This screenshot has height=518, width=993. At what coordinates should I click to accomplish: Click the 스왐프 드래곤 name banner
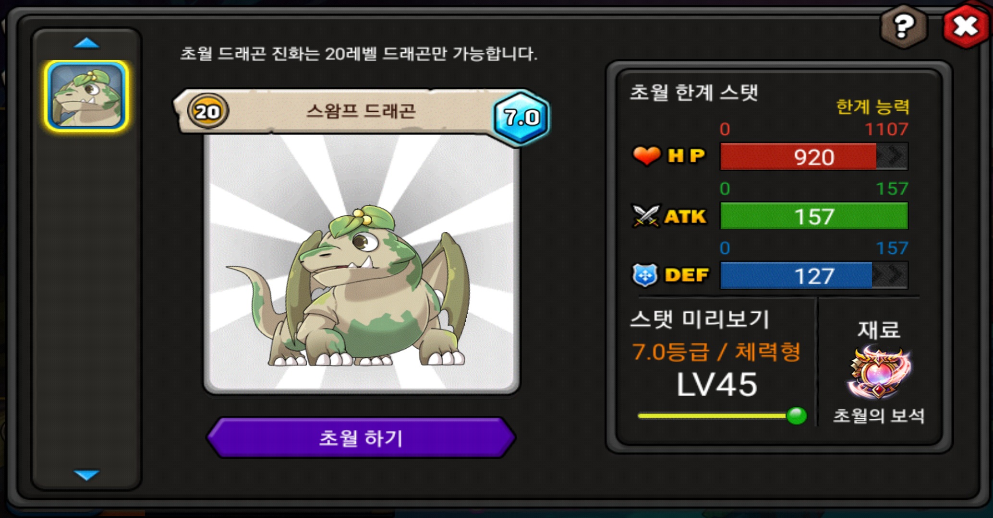361,111
